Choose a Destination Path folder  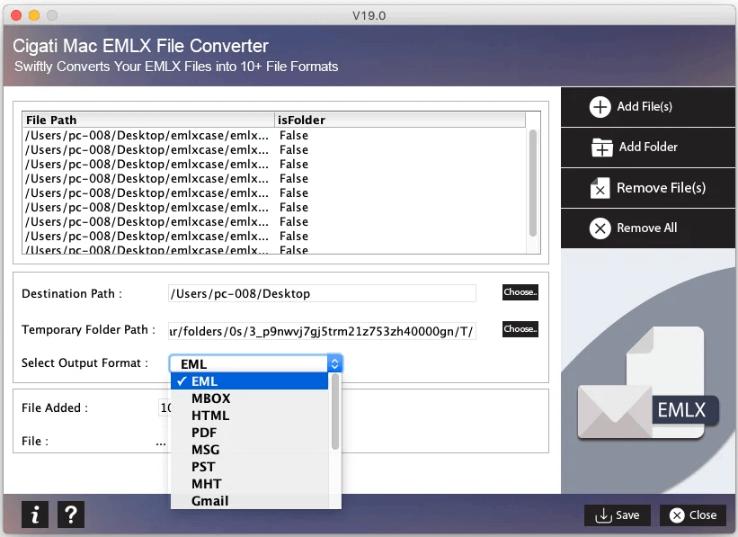(520, 292)
